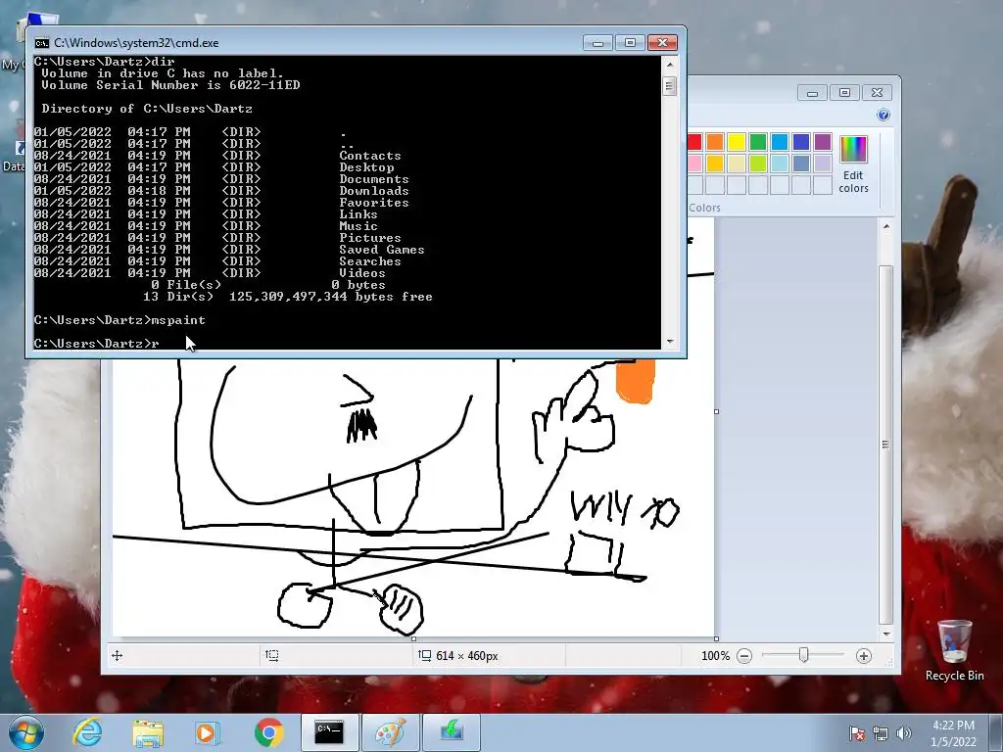This screenshot has height=752, width=1003.
Task: Click the 'Downloads' directory entry in cmd
Action: click(374, 191)
